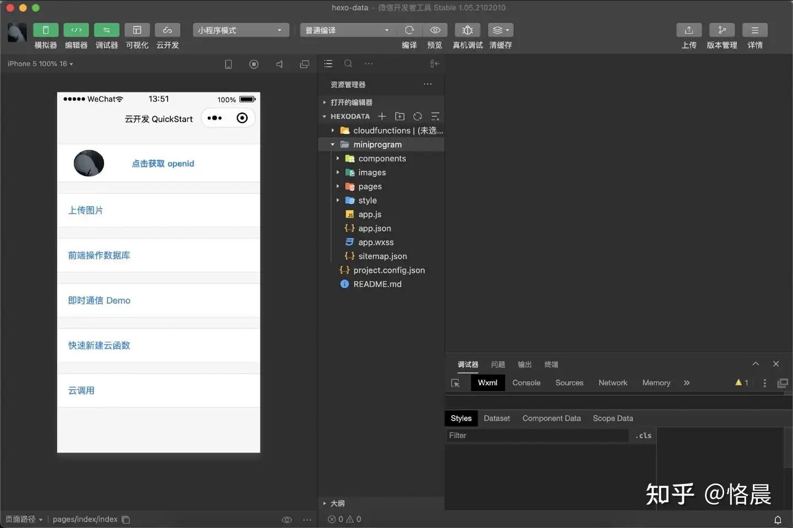Click mini program capsule menu dots
The image size is (793, 528).
tap(215, 118)
